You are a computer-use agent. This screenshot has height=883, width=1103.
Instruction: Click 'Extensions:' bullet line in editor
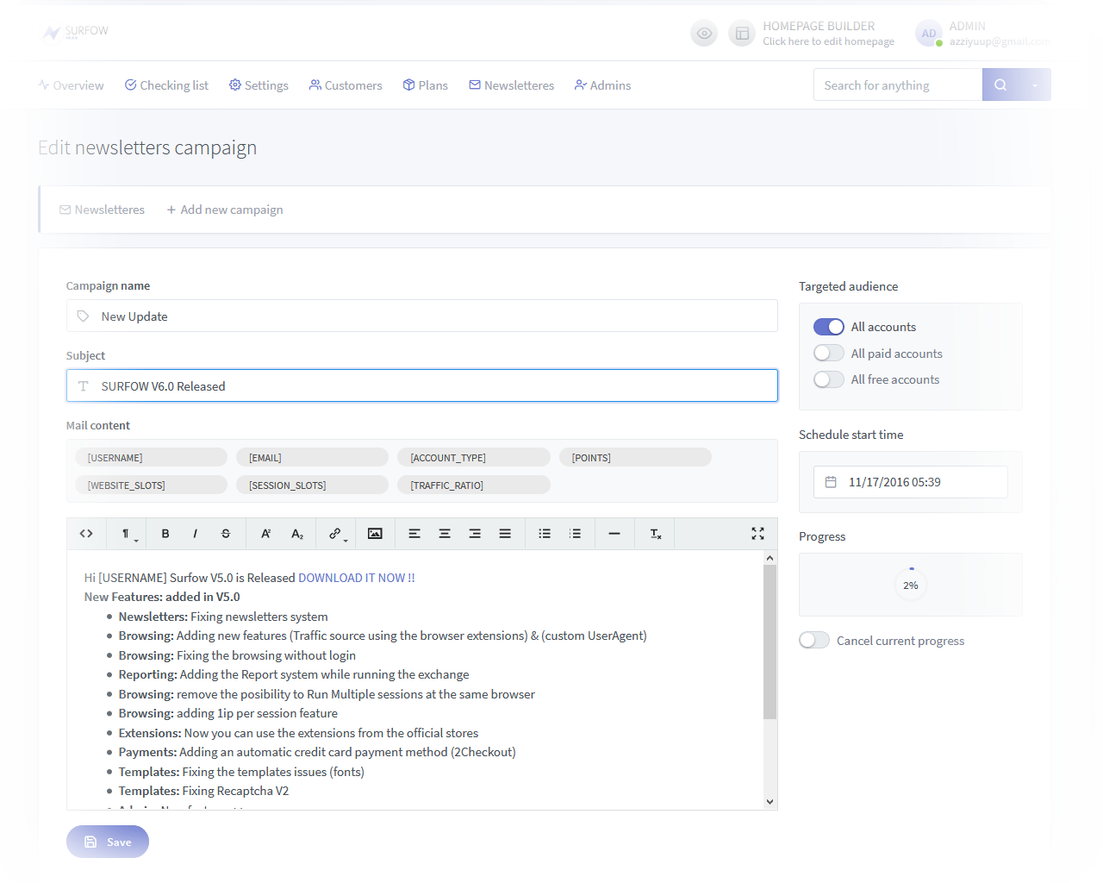[x=298, y=733]
